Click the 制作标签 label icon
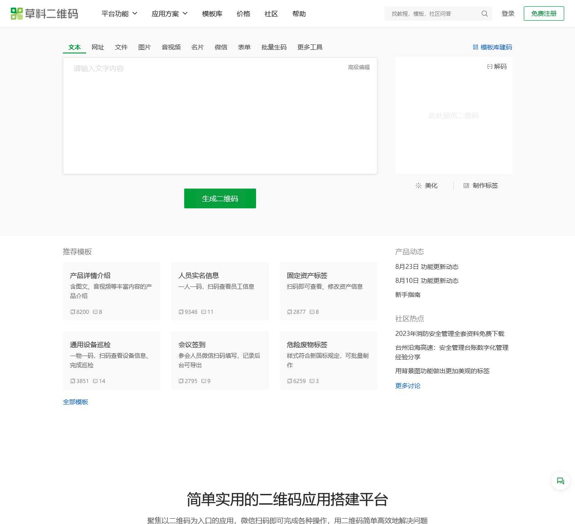Viewport: 575px width, 524px height. pos(466,185)
